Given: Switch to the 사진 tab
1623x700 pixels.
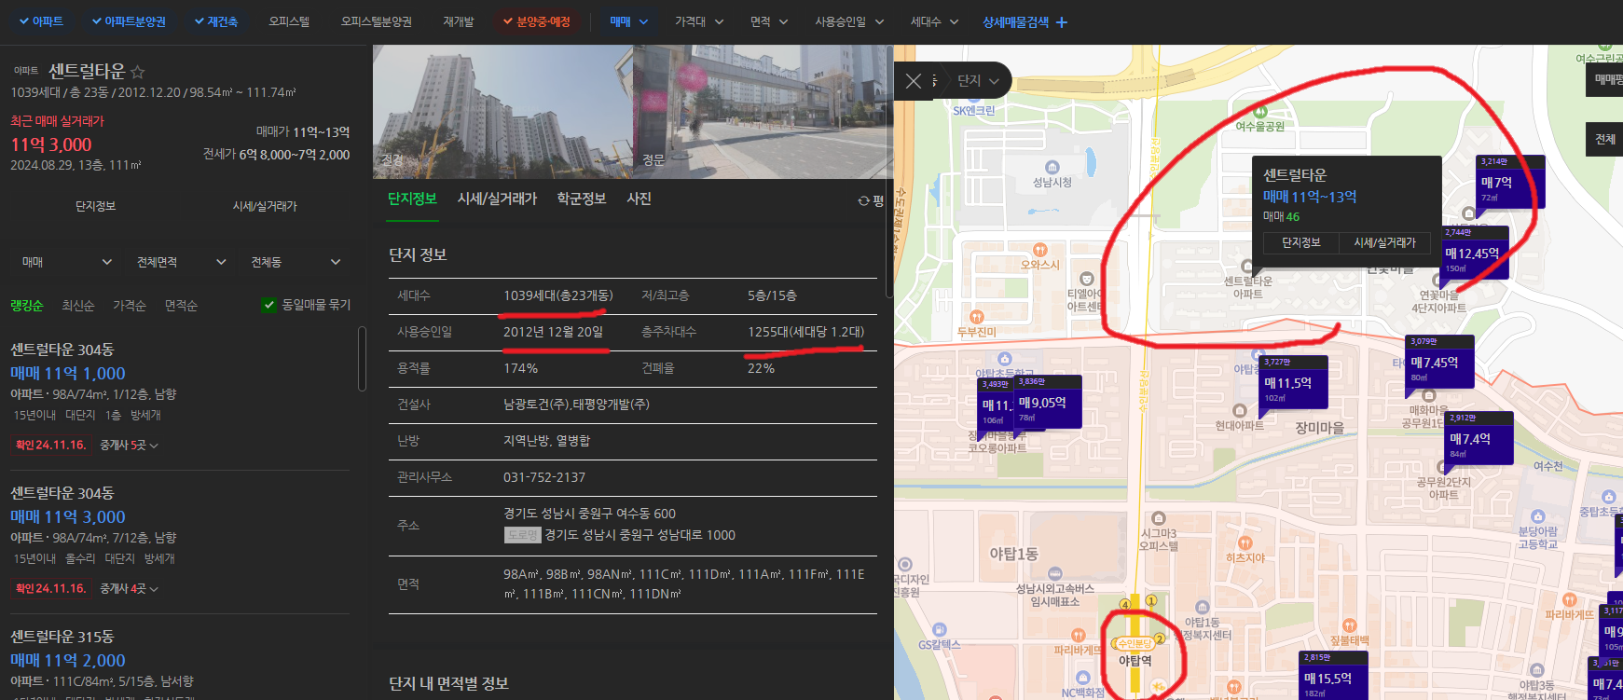Looking at the screenshot, I should [639, 199].
